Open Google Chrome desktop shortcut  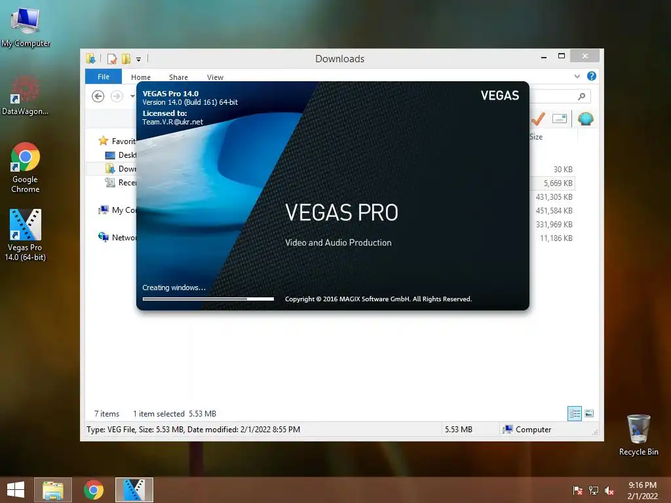(26, 167)
